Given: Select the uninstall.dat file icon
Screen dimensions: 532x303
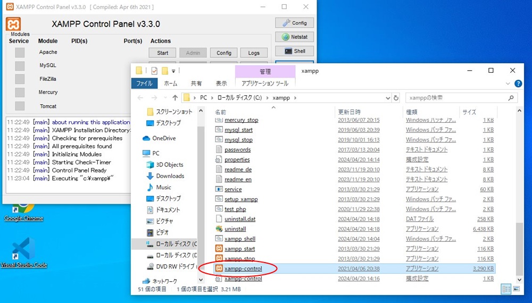Looking at the screenshot, I should tap(219, 219).
